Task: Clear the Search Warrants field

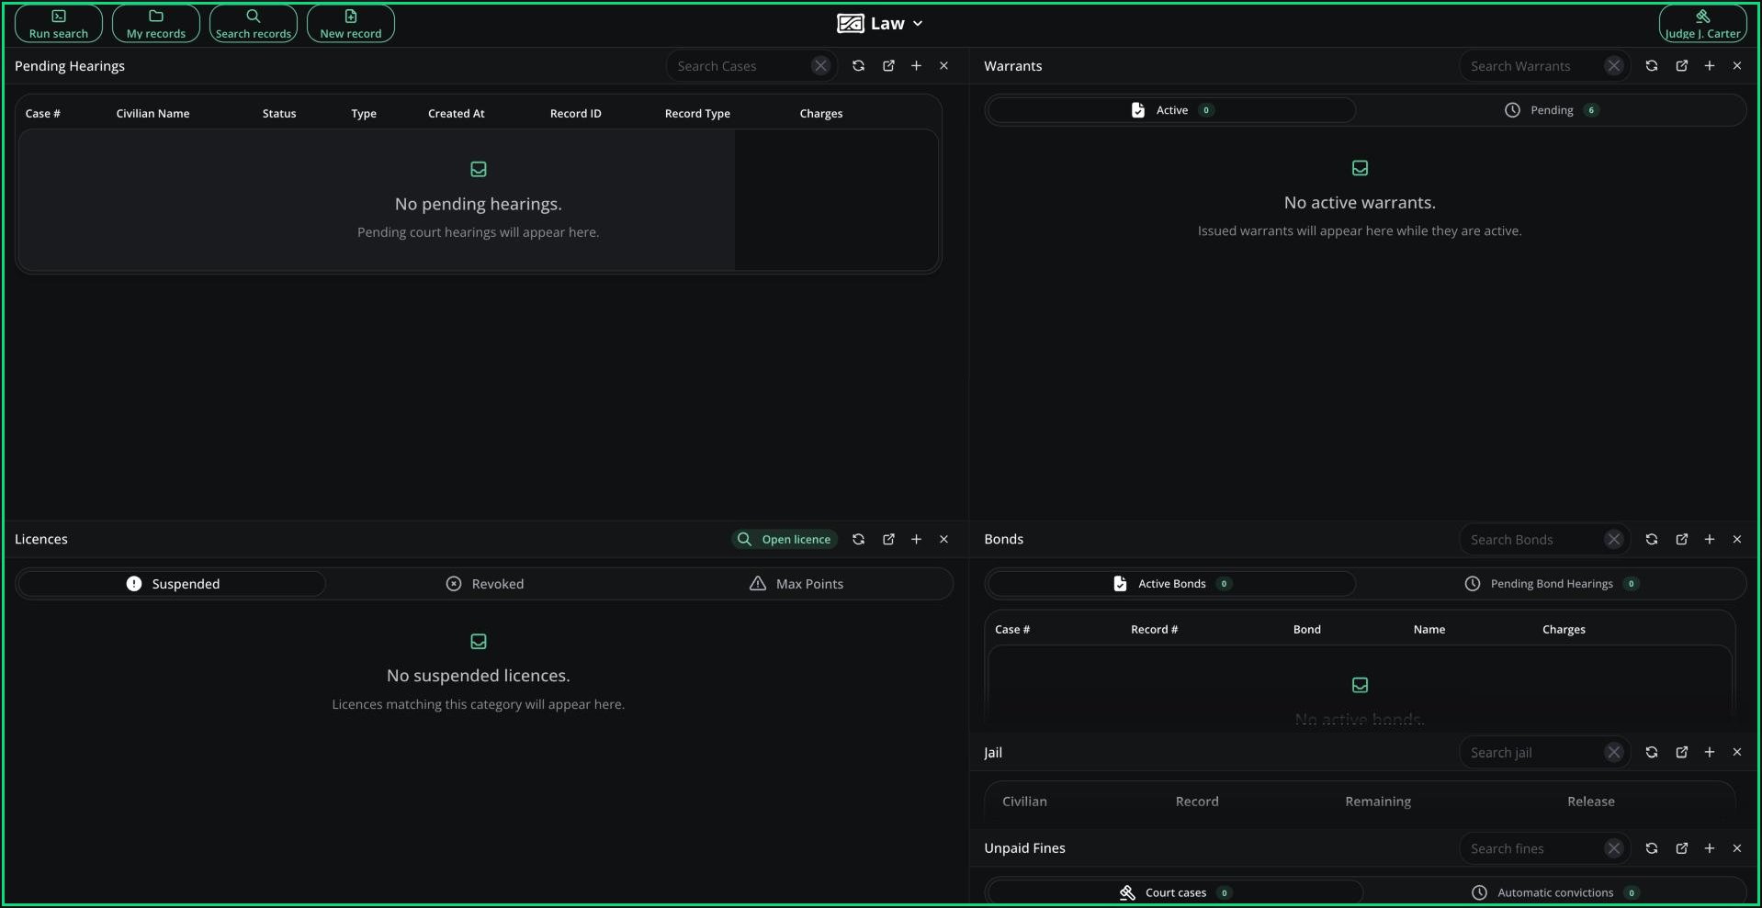Action: [x=1614, y=66]
